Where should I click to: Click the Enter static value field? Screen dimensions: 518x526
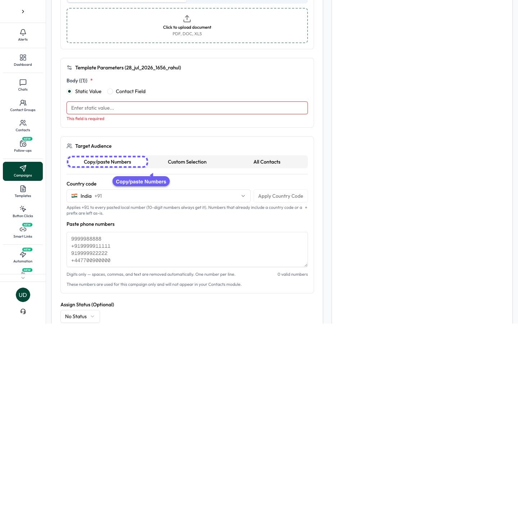[187, 108]
